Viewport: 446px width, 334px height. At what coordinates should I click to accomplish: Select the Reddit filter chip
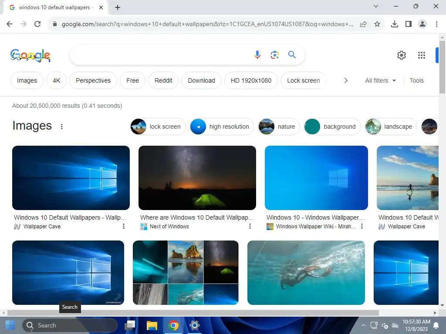163,80
